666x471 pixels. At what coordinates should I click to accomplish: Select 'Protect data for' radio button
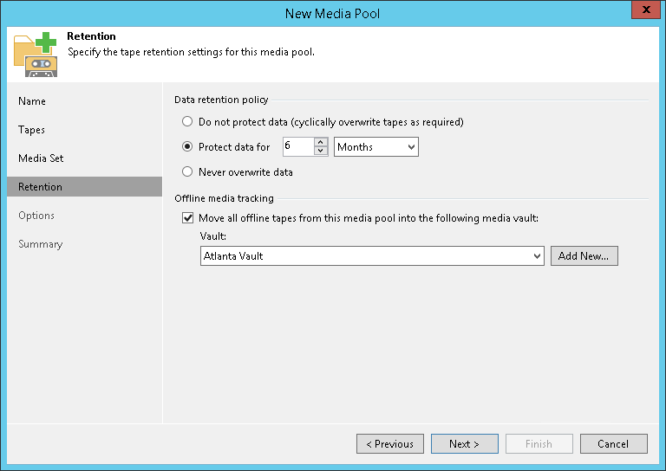pos(187,147)
